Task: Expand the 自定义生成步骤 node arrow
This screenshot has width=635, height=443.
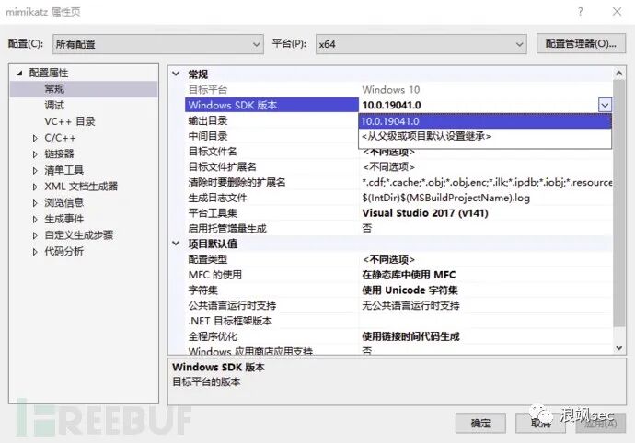Action: (x=35, y=235)
